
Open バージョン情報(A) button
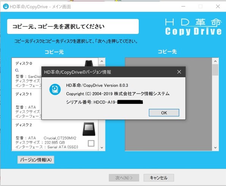(x=36, y=160)
